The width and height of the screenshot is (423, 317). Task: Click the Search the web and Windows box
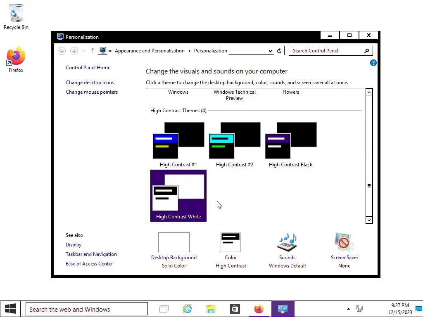(87, 309)
